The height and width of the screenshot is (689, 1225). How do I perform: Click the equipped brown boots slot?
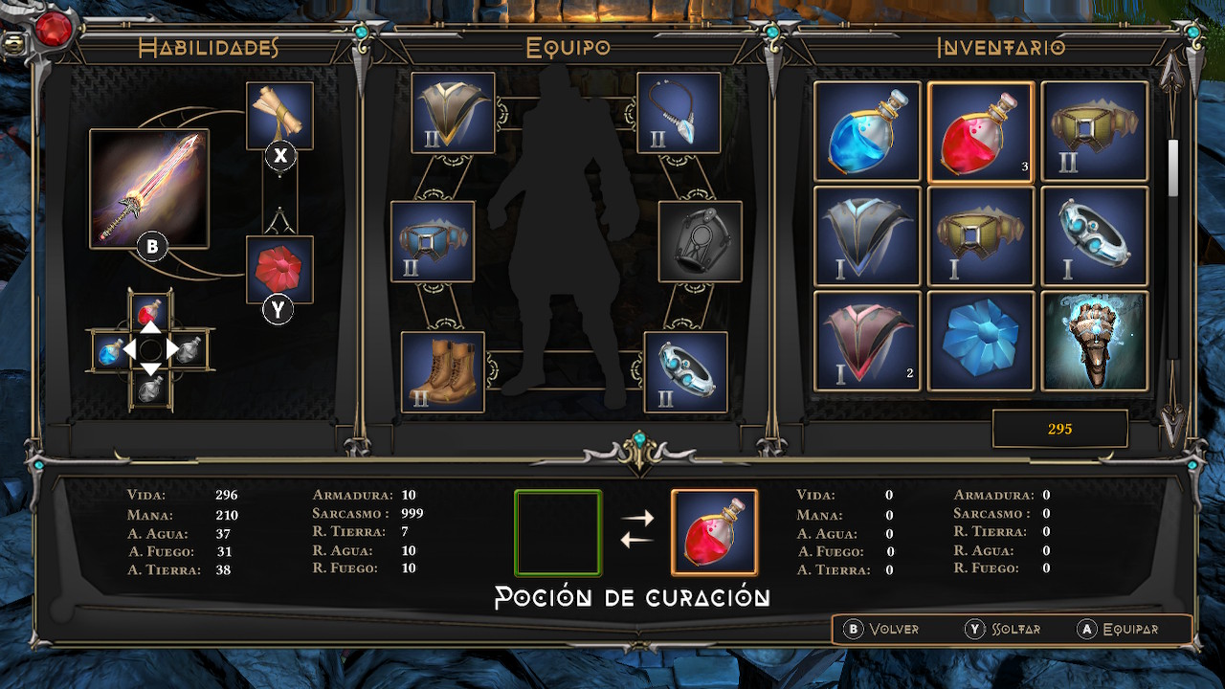(x=443, y=371)
